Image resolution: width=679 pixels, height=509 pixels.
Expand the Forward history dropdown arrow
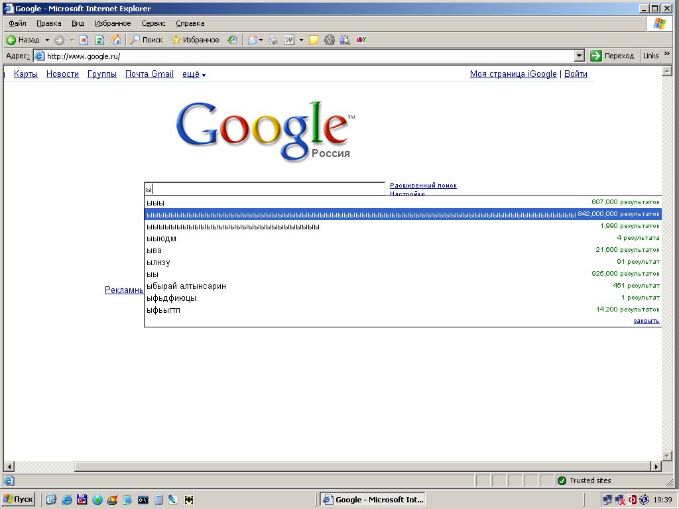point(72,40)
